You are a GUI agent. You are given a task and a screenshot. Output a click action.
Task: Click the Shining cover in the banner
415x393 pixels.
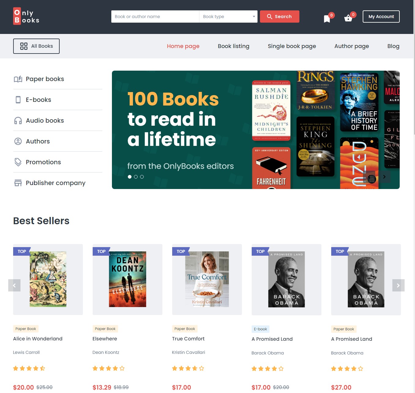(315, 146)
